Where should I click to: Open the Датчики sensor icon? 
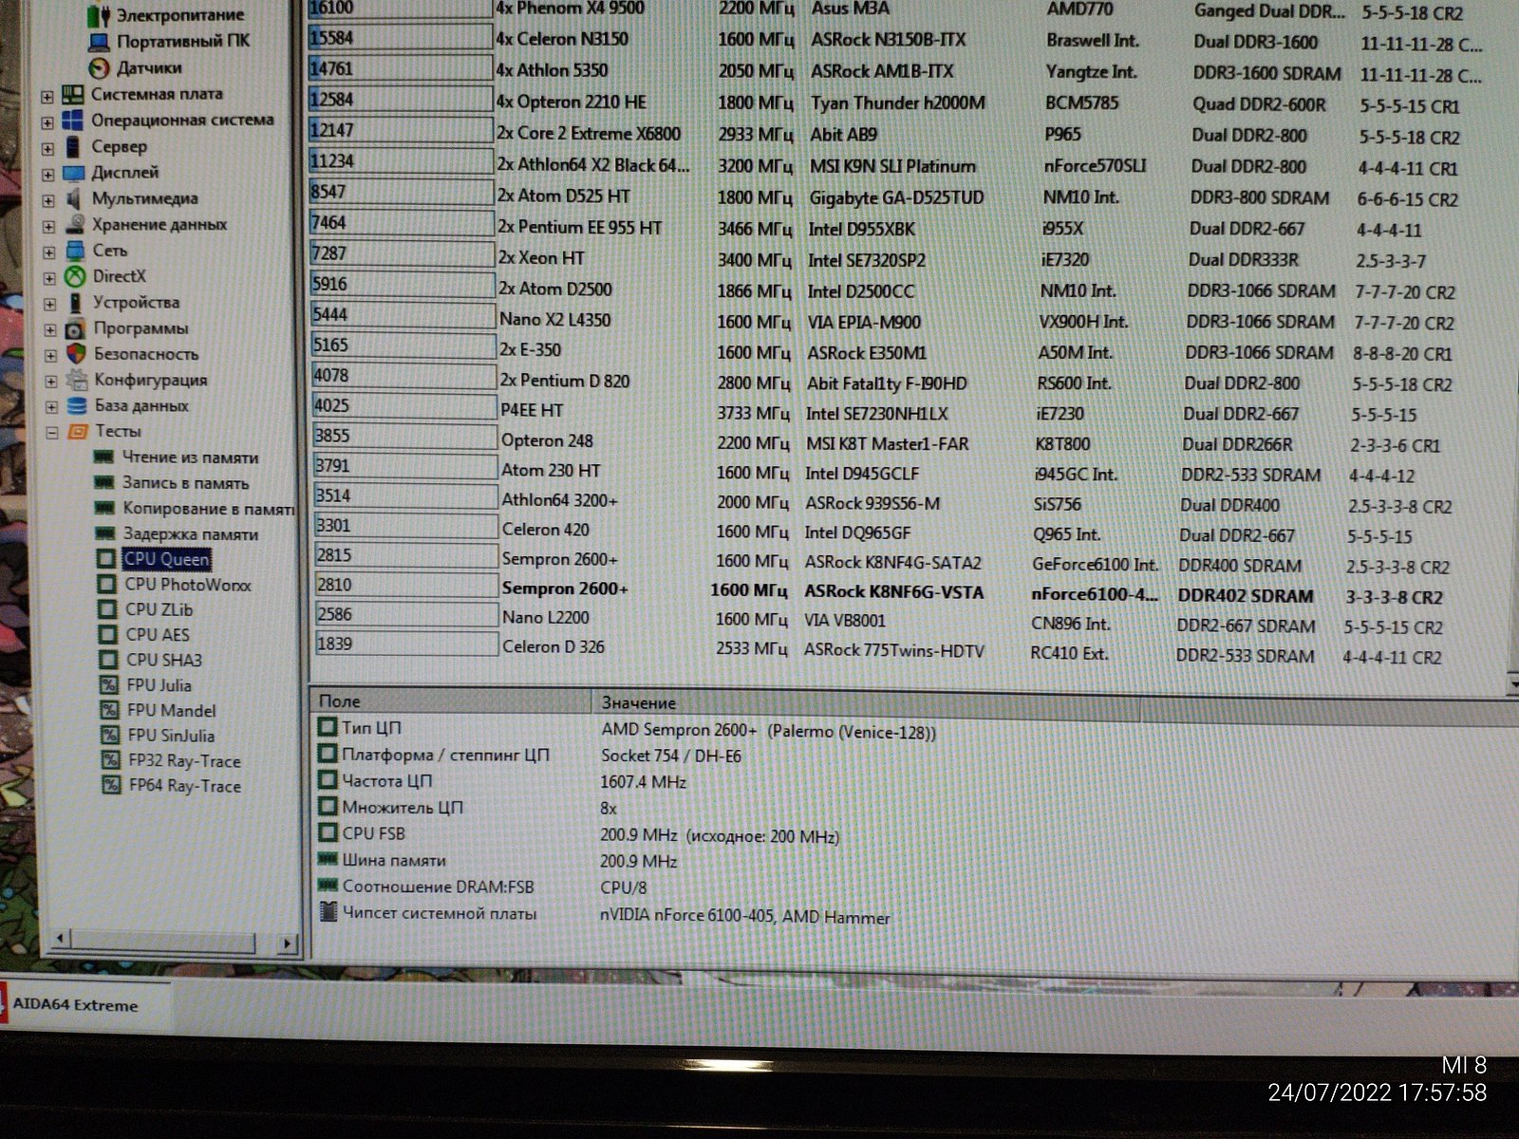click(100, 68)
